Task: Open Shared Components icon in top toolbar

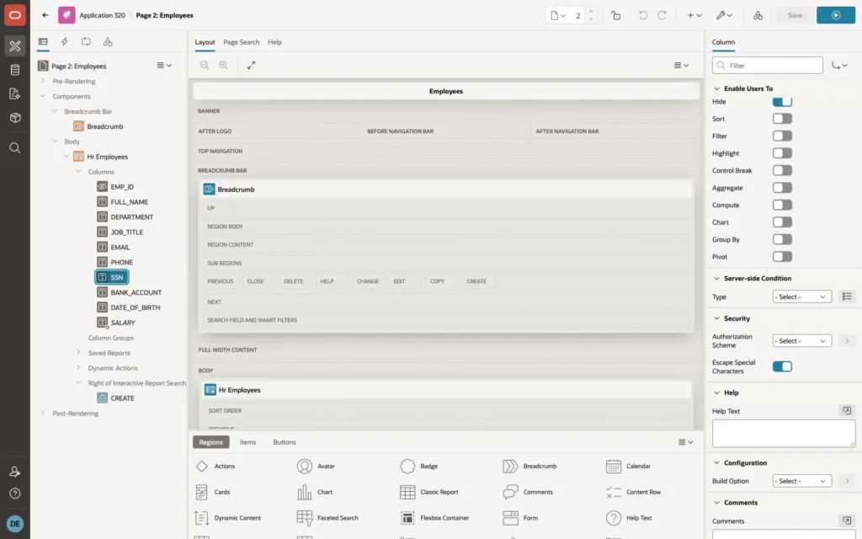Action: point(758,15)
